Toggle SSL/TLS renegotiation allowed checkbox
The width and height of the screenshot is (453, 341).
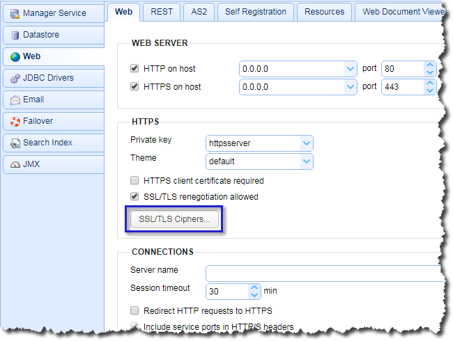click(135, 197)
